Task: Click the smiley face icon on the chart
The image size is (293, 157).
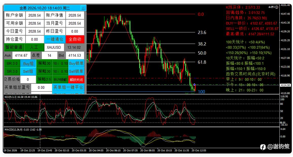Action: 277,7
